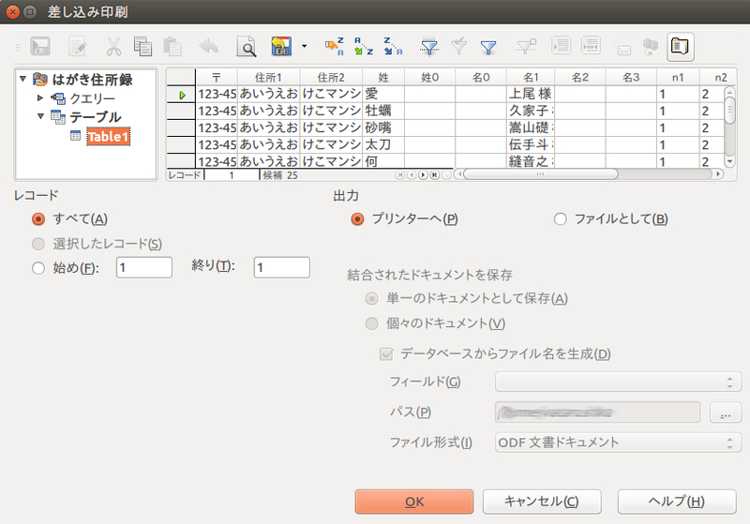750x524 pixels.
Task: Go to last record navigation button
Action: point(435,175)
